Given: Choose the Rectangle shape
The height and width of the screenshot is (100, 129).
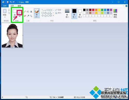Looking at the screenshot, I should pyautogui.click(x=51, y=10).
